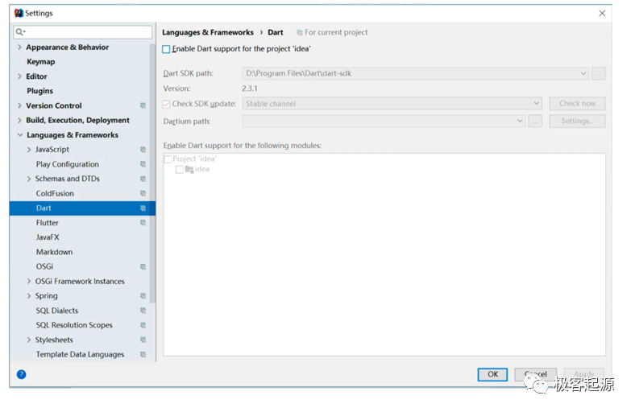Click the Apply button
The height and width of the screenshot is (412, 635).
[584, 374]
